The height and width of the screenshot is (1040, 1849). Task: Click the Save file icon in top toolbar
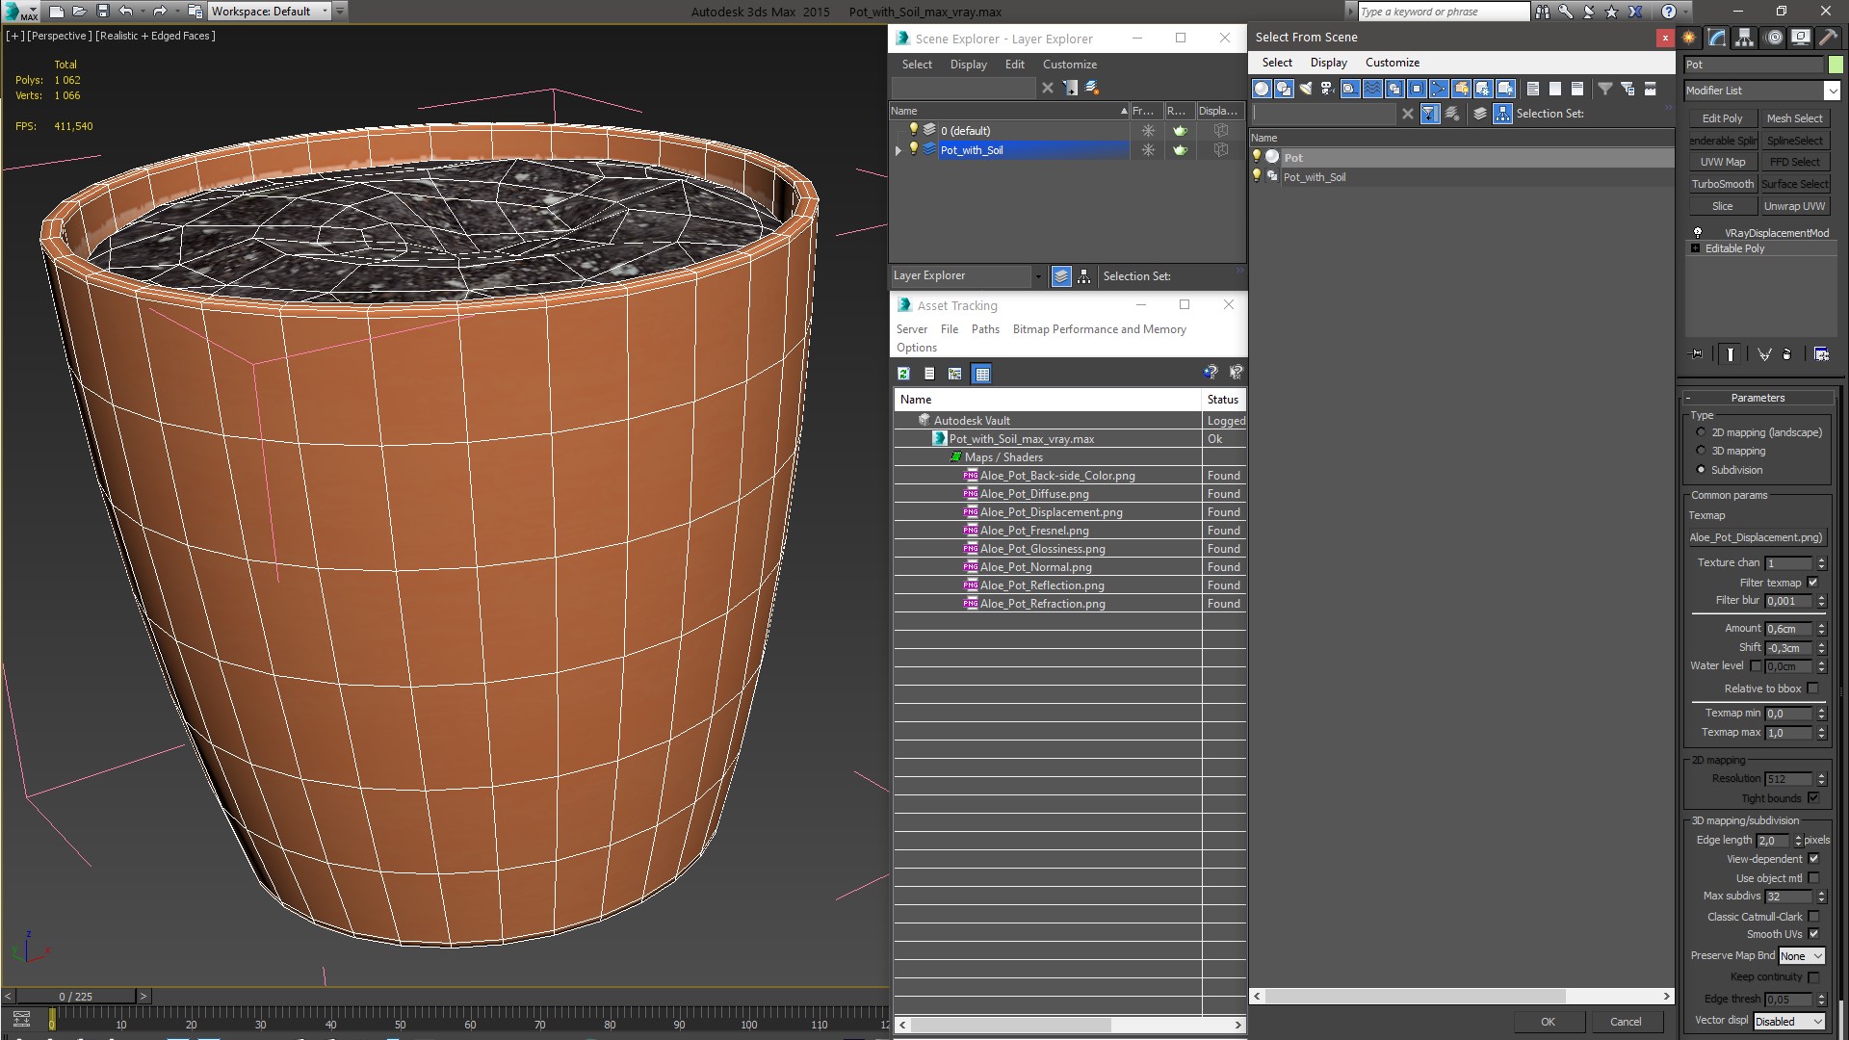click(x=103, y=12)
